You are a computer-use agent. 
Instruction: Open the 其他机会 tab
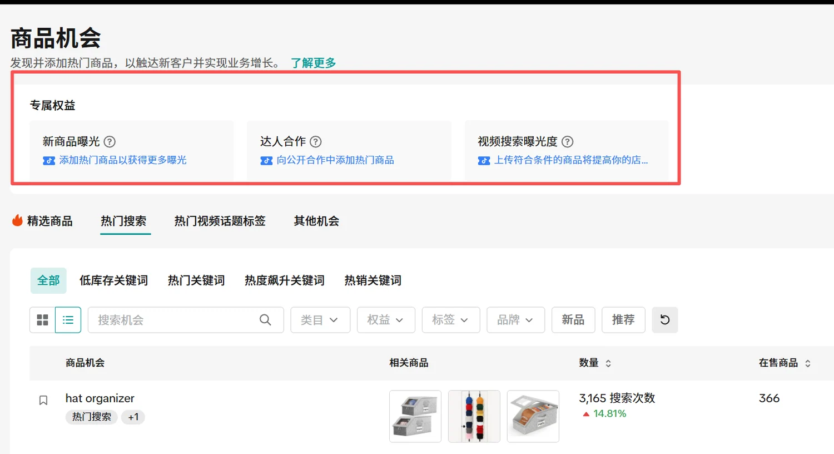point(316,221)
